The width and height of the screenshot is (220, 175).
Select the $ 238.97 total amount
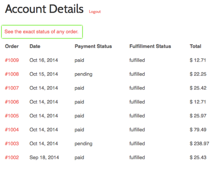(x=199, y=144)
